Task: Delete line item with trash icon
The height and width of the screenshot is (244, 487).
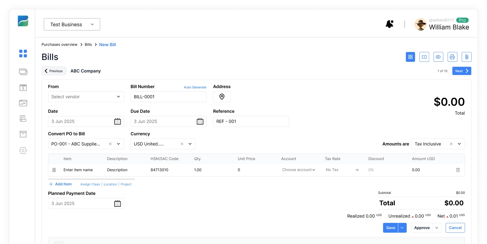Action: point(458,170)
